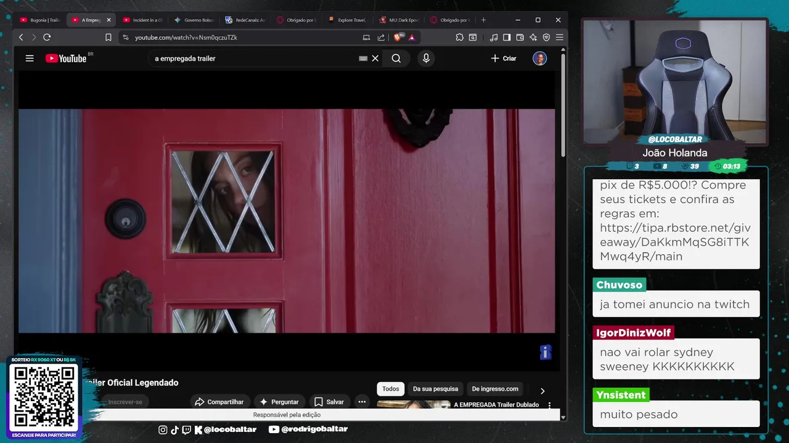Open the YouTube hamburger guide menu
The image size is (789, 443).
tap(30, 58)
